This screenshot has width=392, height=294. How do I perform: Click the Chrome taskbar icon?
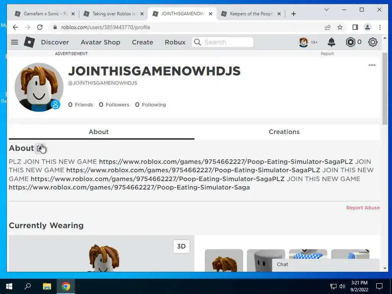click(66, 286)
